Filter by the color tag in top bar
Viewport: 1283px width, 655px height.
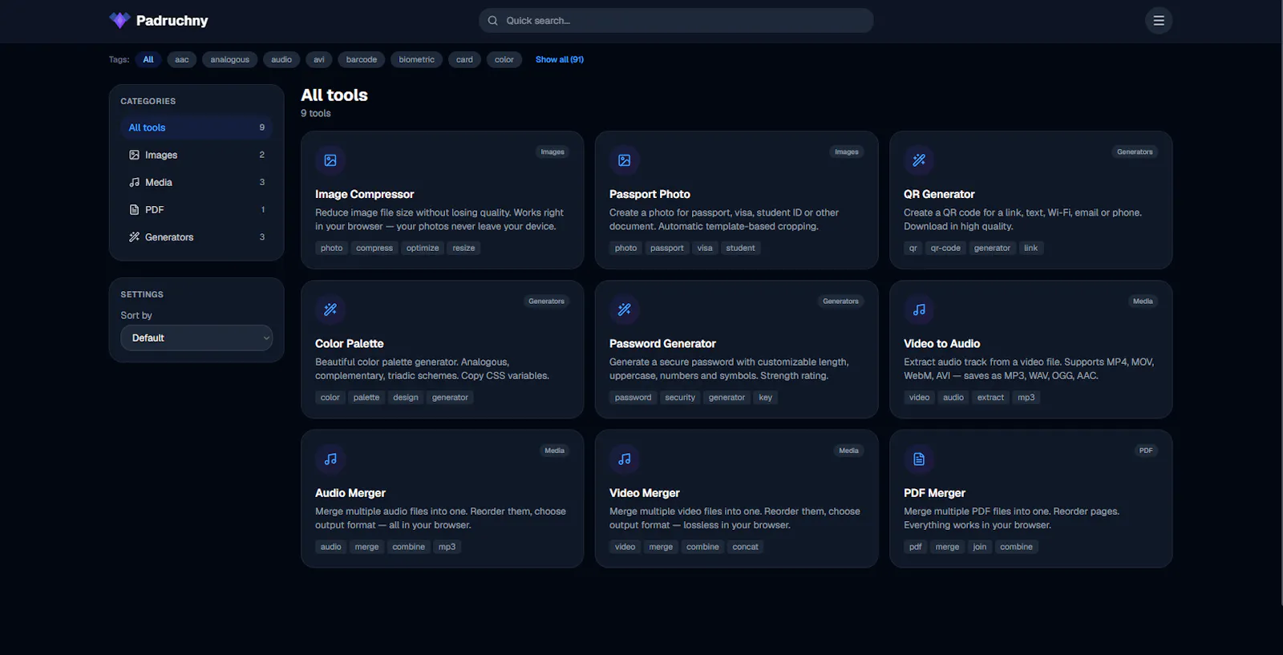point(504,59)
